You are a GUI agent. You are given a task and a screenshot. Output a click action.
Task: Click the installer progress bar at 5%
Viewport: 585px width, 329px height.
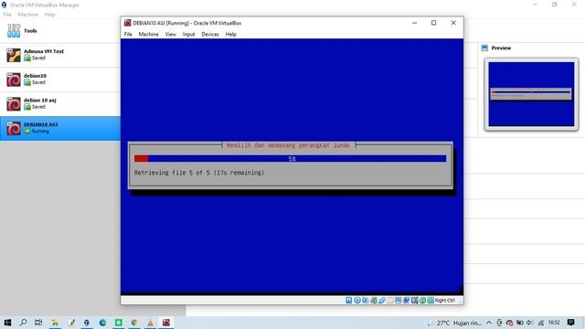coord(291,158)
